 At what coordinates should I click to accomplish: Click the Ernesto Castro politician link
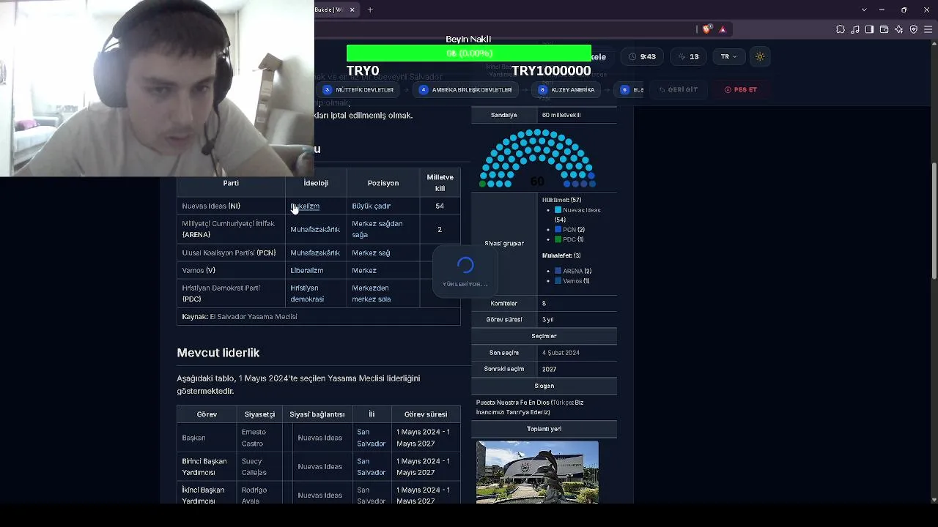[x=253, y=438]
